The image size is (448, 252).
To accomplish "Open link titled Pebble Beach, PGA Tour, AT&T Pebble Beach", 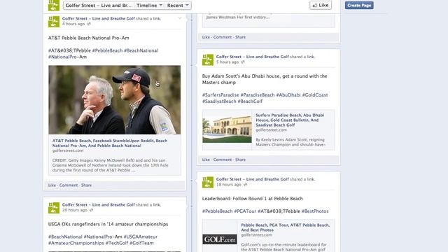I will click(285, 227).
